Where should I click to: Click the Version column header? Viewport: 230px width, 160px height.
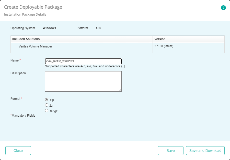tap(160, 39)
